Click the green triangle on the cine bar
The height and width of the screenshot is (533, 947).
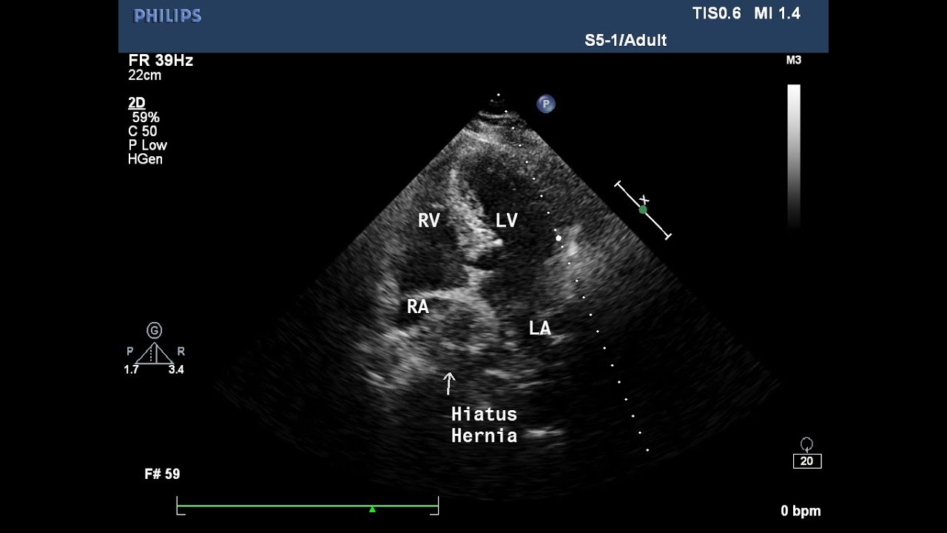click(x=373, y=509)
